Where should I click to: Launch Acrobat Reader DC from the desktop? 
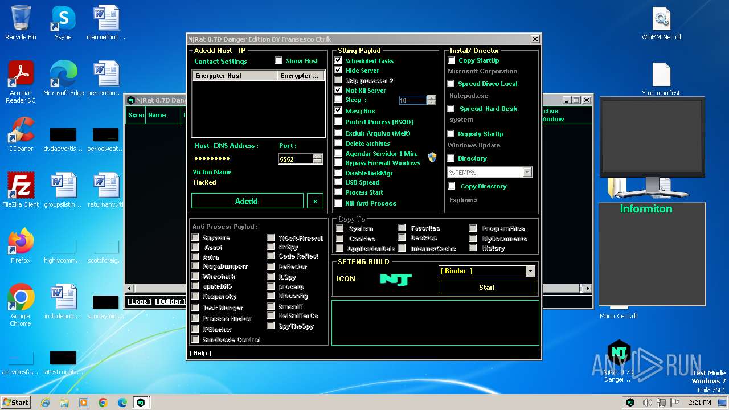(21, 82)
